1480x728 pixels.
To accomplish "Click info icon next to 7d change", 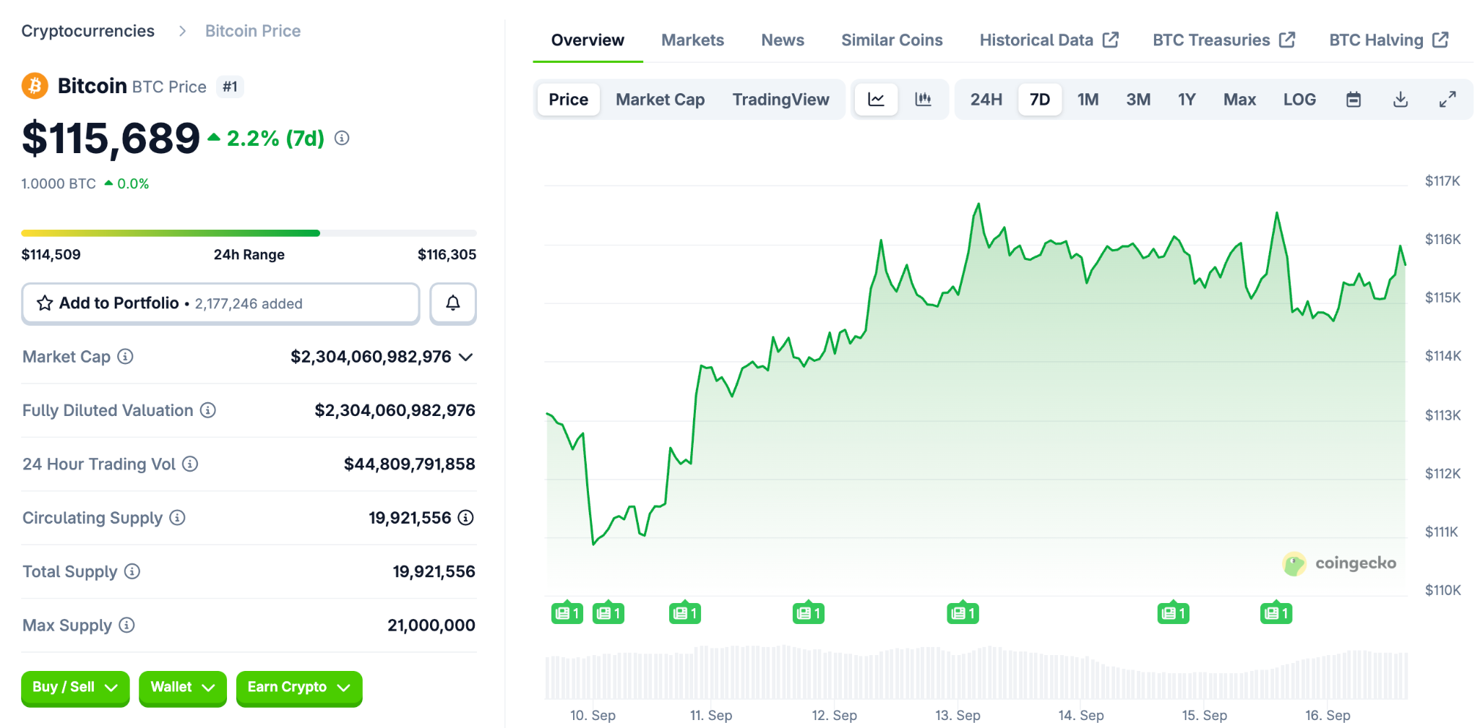I will tap(342, 138).
